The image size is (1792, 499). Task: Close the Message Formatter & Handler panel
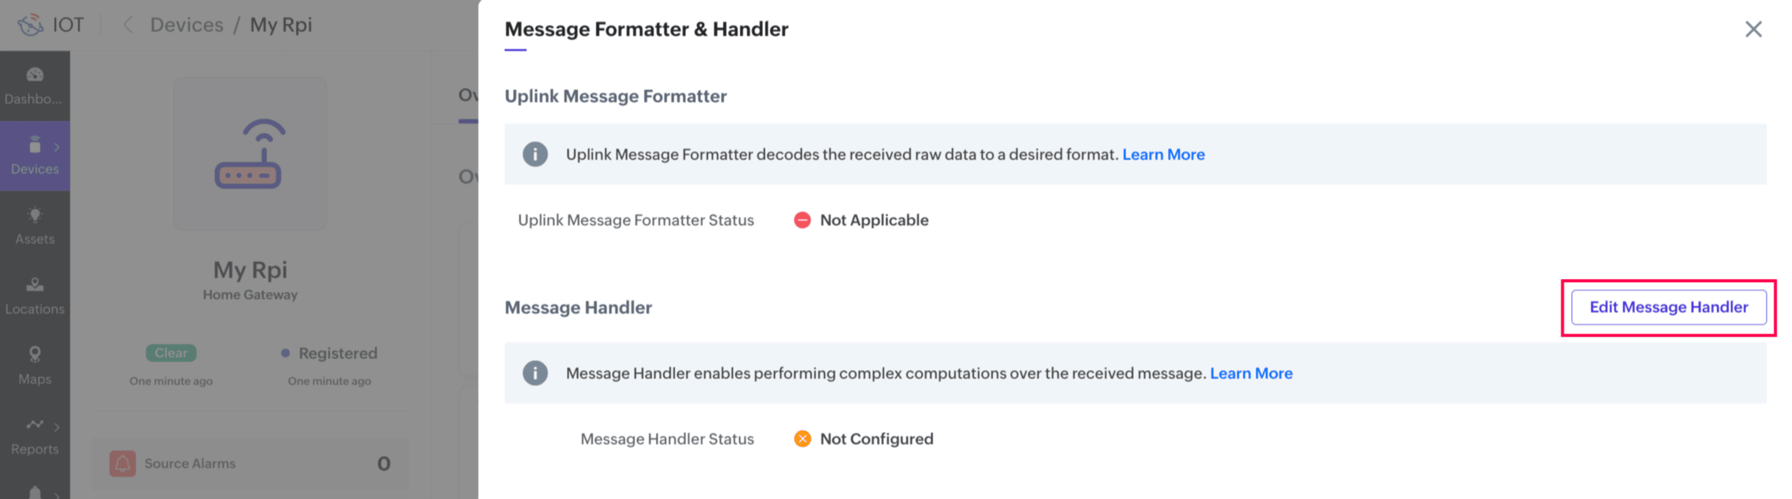[1753, 29]
